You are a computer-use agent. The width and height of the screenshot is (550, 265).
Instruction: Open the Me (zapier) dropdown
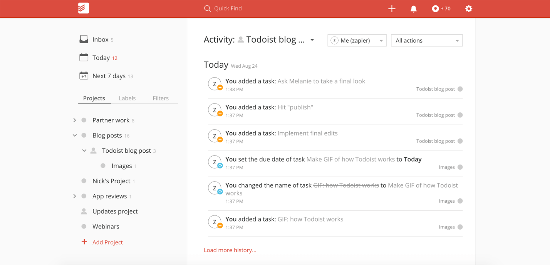point(357,40)
